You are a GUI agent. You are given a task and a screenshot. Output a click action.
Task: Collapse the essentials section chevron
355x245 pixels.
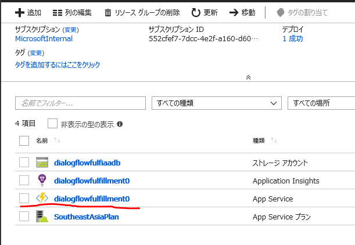248,77
